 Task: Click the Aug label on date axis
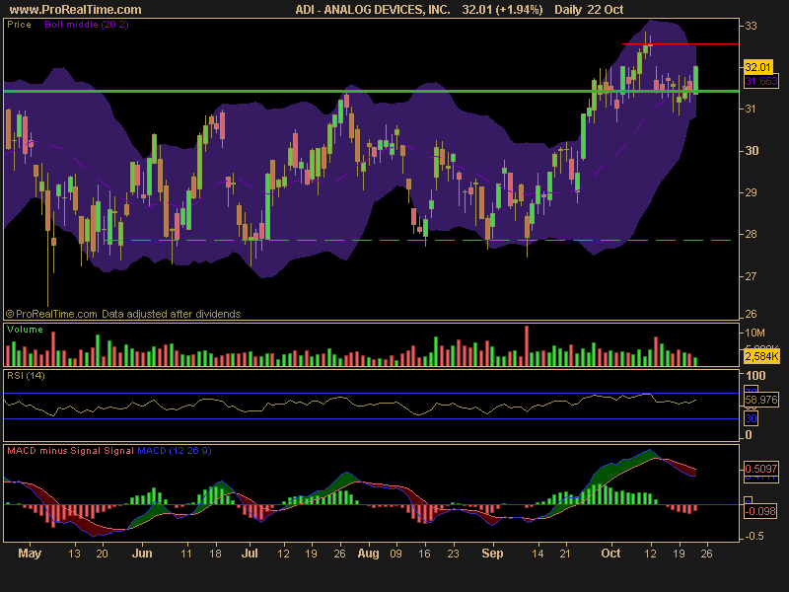coord(368,554)
